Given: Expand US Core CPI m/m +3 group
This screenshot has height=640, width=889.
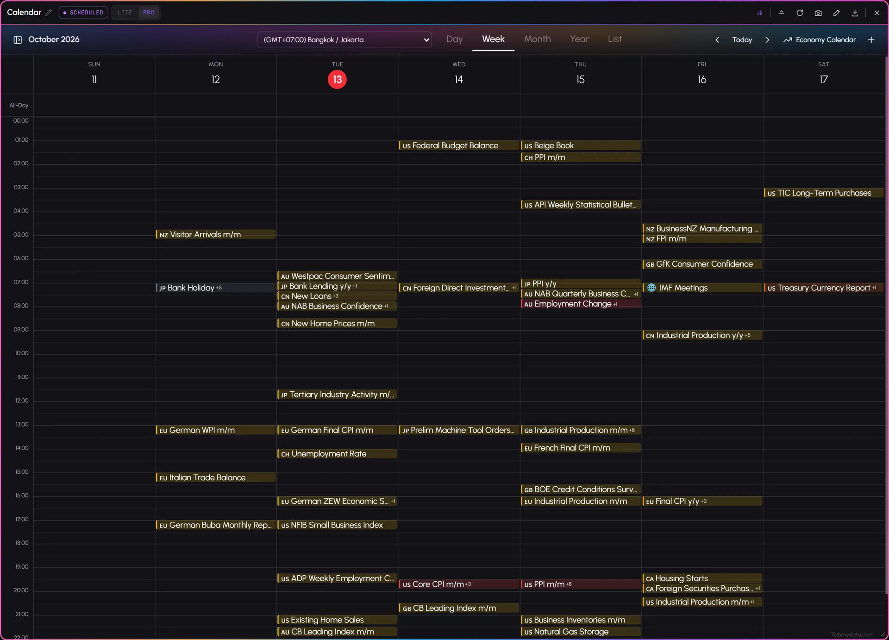Looking at the screenshot, I should (459, 584).
